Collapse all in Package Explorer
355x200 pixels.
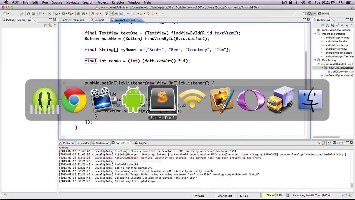pos(45,25)
